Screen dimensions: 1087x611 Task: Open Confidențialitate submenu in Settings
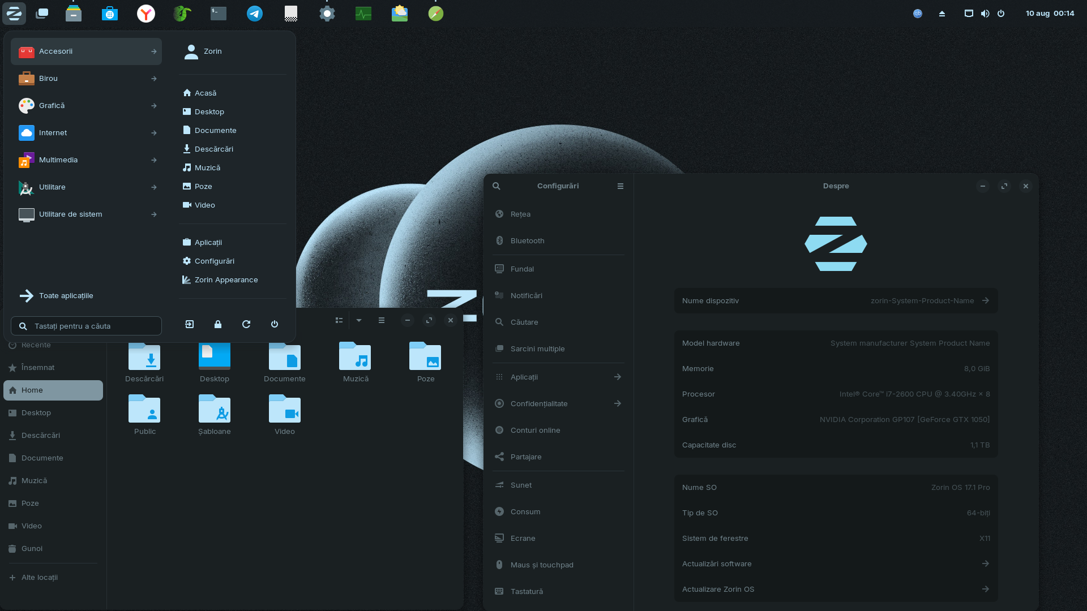click(x=558, y=403)
